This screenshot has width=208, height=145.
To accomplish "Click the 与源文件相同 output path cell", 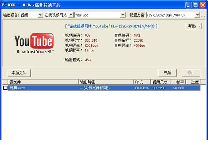I will (x=96, y=88).
